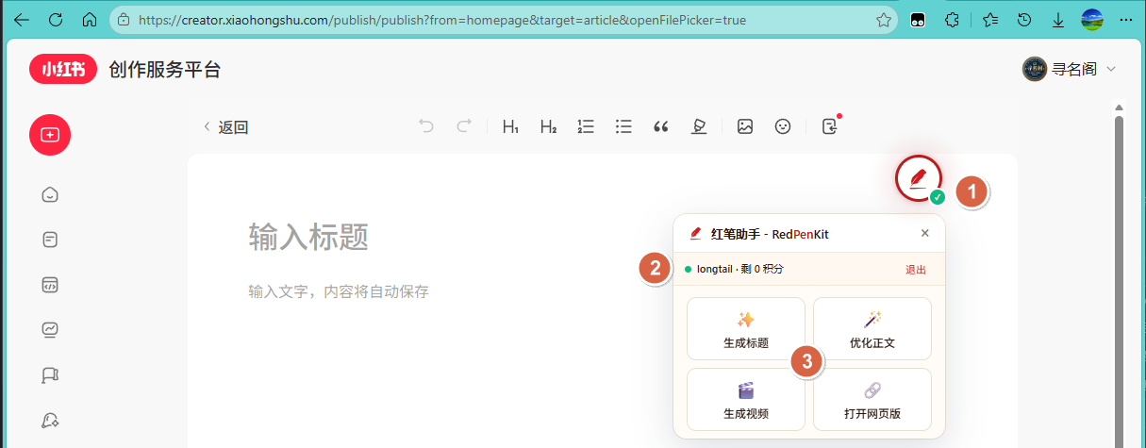Screen dimensions: 1146x448
Task: Click the 生成标题 button
Action: (746, 329)
